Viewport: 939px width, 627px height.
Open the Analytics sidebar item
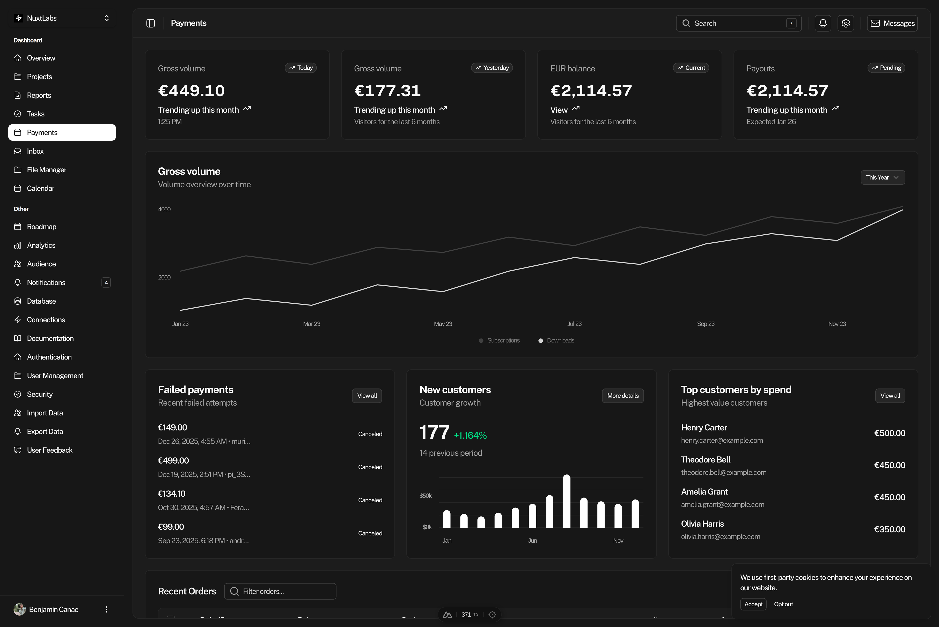point(41,245)
